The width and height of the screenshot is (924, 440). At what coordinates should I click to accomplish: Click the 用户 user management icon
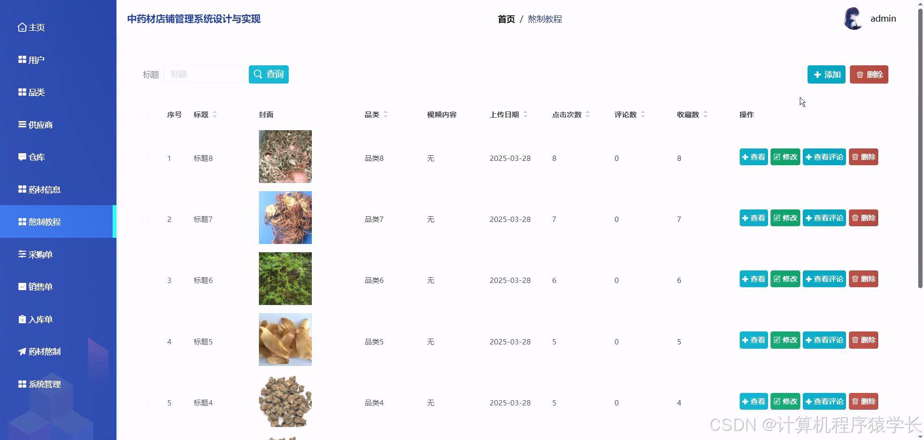click(21, 59)
